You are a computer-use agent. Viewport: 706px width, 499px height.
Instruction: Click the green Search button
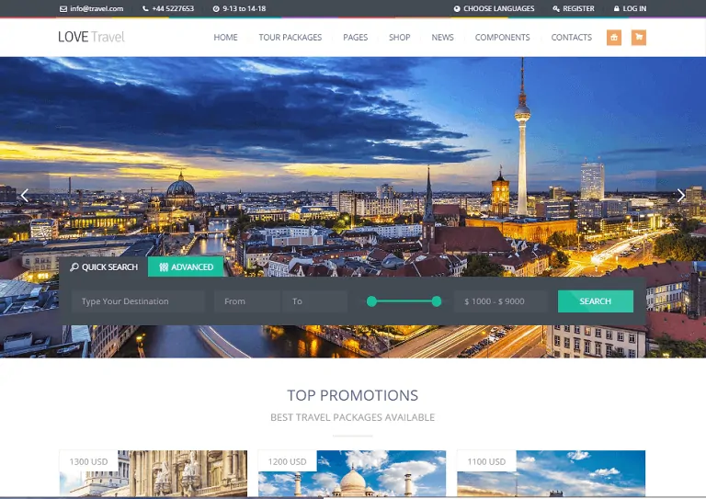596,301
